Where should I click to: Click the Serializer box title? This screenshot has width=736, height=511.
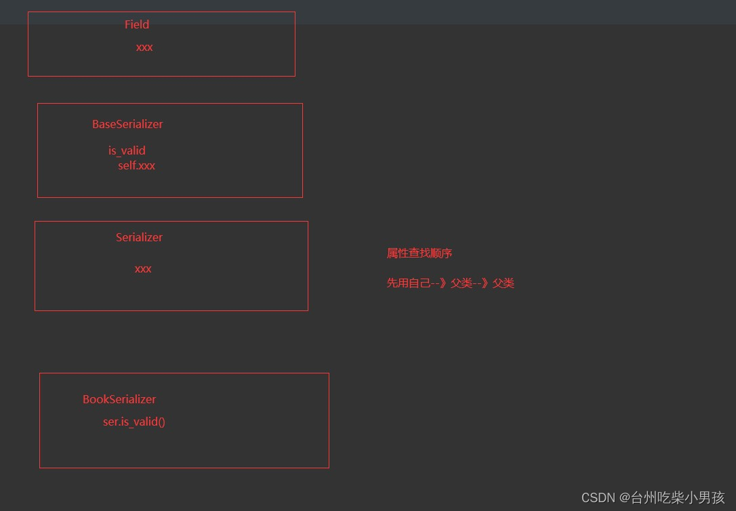139,237
